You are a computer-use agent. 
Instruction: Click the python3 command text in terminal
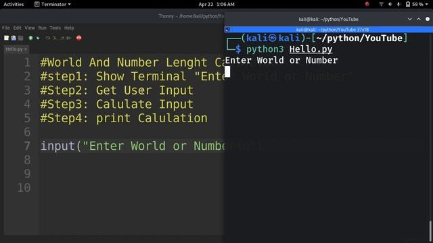tap(265, 49)
